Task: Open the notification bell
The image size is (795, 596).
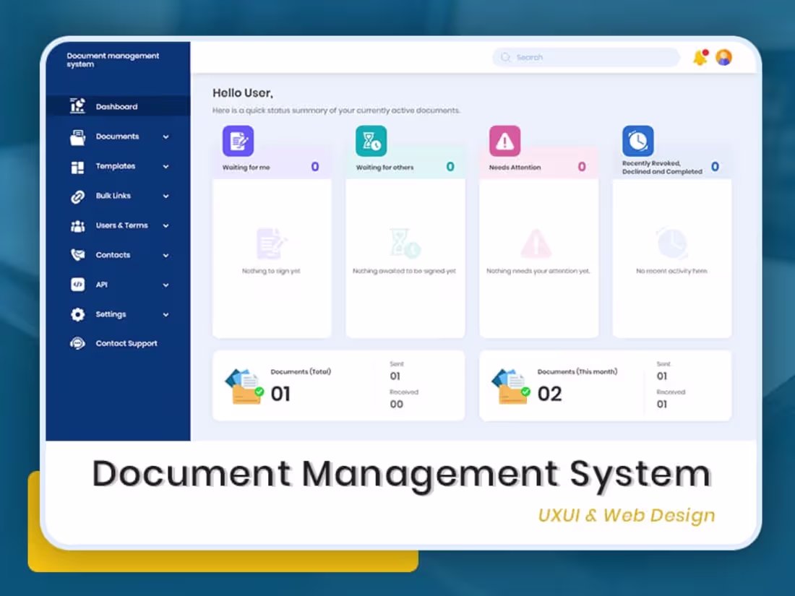Action: [699, 57]
